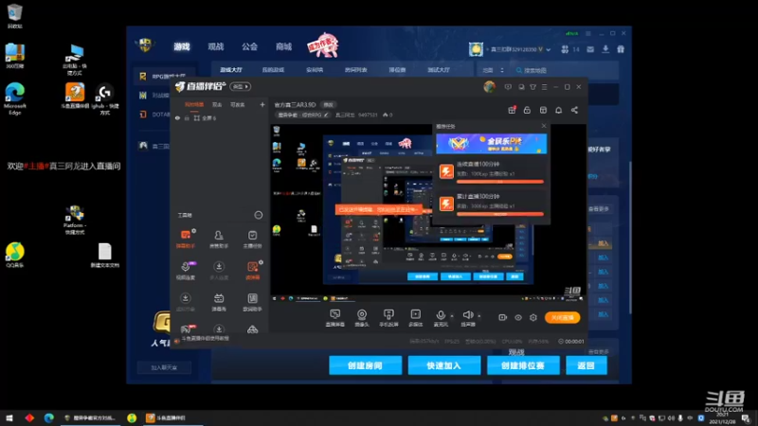Open the feedback message icon in 直播伴侣 title bar
758x426 pixels.
508,87
